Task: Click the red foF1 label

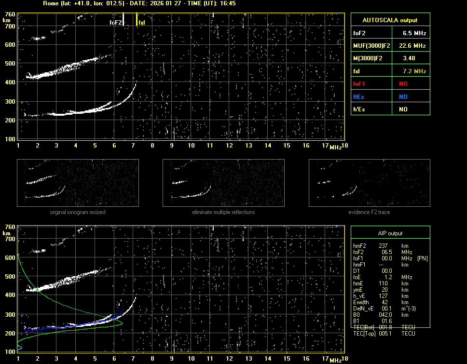Action: click(x=359, y=84)
